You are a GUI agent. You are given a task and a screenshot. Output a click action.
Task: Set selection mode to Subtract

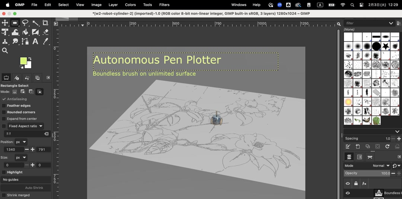point(31,92)
